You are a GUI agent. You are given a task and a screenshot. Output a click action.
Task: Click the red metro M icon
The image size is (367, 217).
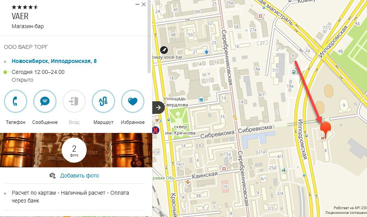(x=156, y=130)
